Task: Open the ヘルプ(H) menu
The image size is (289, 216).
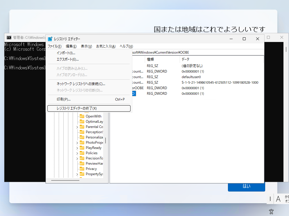Action: coord(126,46)
